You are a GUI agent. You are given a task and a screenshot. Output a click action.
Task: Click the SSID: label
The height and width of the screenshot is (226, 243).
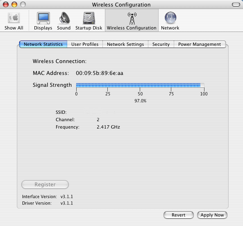click(x=61, y=112)
